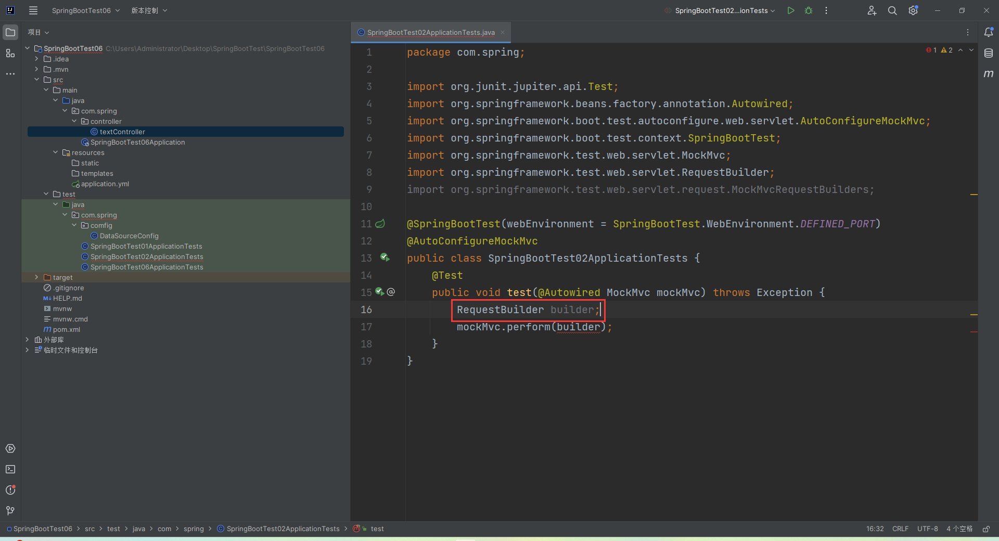Open the Problems tool window

10,490
